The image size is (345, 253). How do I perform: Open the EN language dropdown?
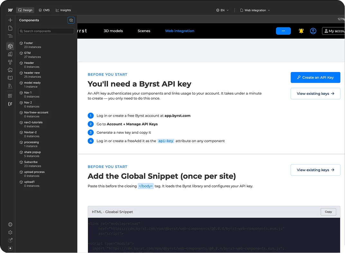pos(222,10)
